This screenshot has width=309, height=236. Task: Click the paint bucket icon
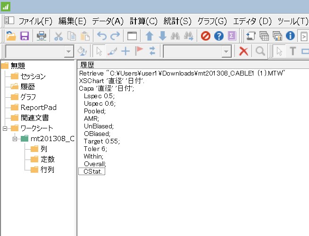point(82,51)
